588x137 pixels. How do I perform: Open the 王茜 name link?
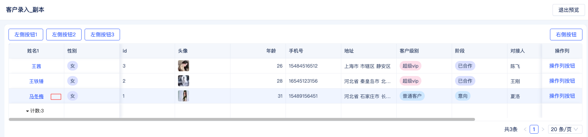click(36, 66)
